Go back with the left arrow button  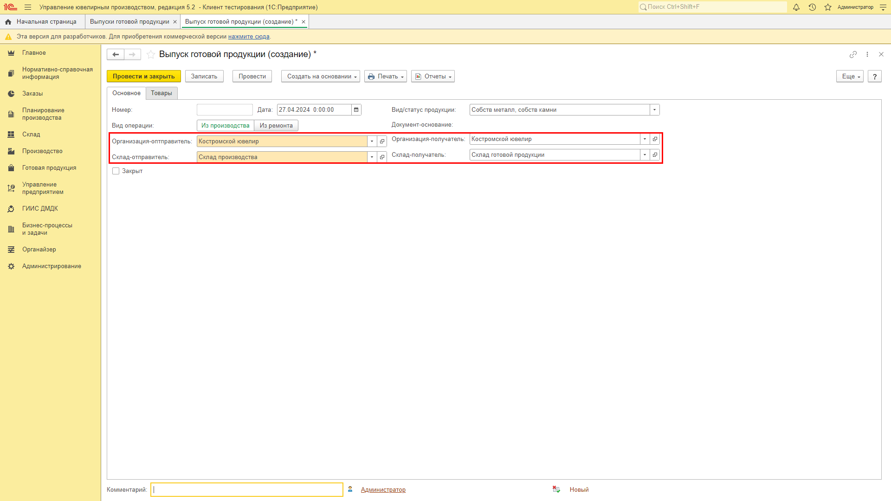click(x=116, y=54)
